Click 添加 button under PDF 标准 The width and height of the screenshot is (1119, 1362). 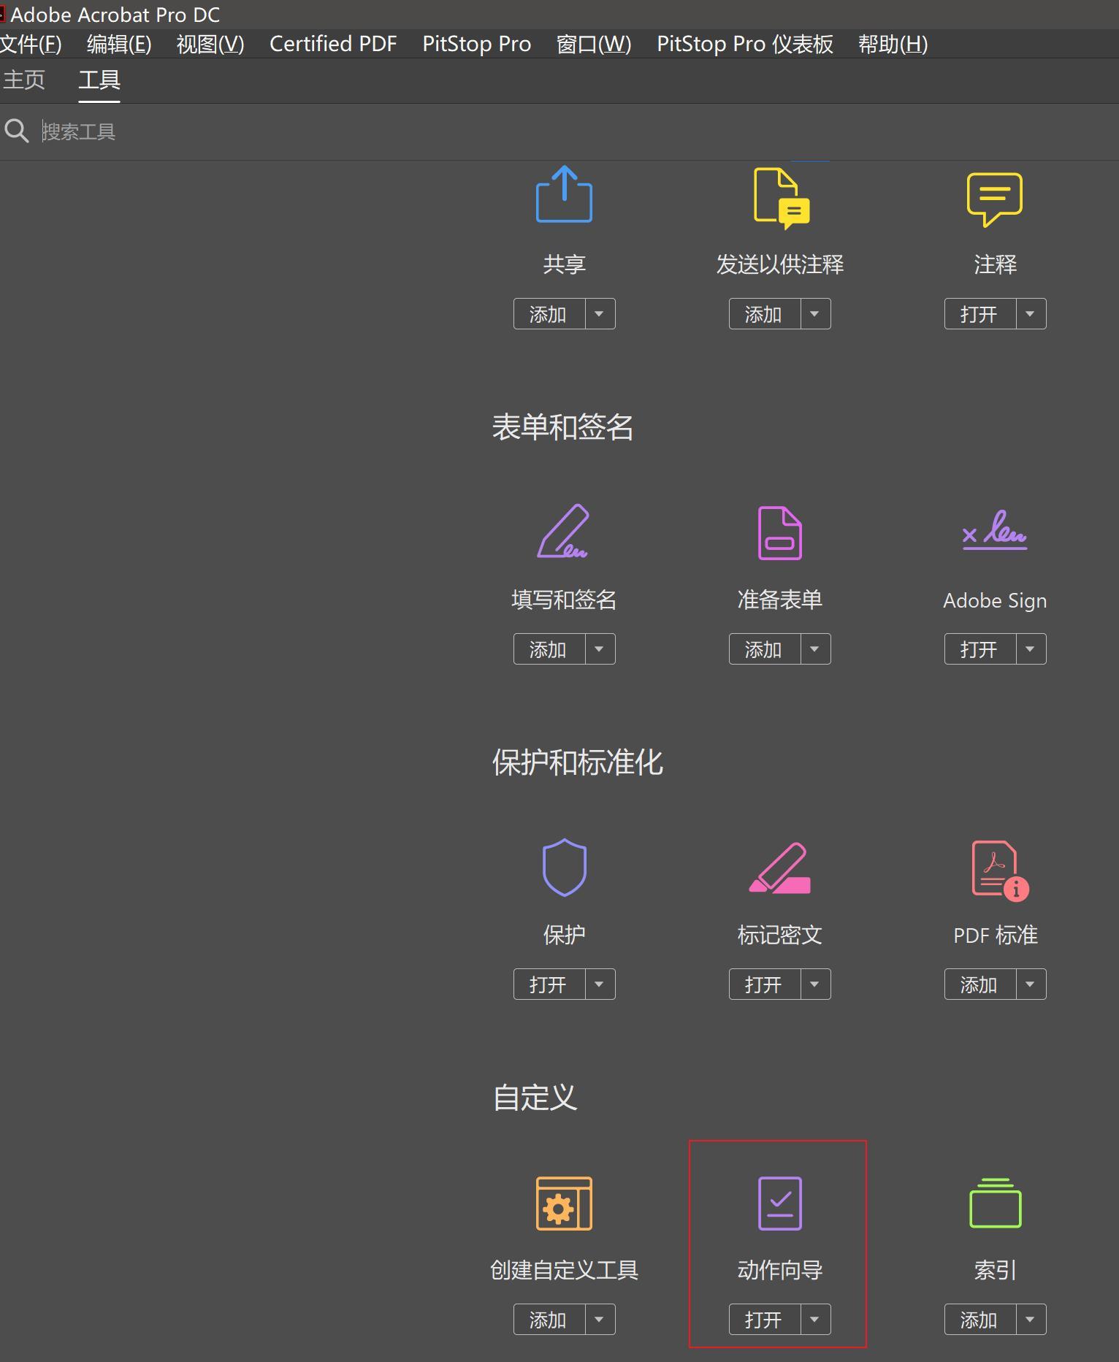pos(980,984)
